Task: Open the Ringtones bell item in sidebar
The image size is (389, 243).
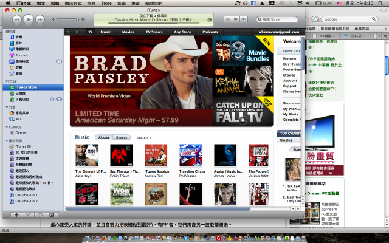Action: [x=16, y=67]
